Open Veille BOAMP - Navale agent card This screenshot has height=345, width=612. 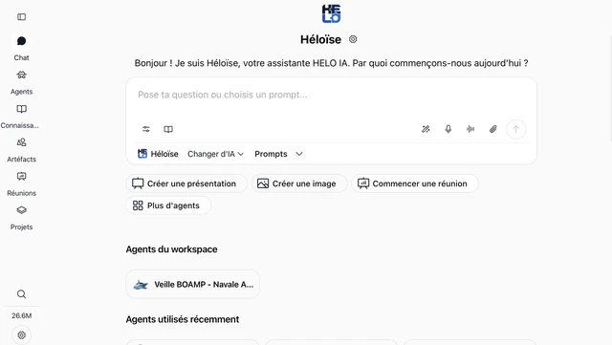pyautogui.click(x=192, y=284)
